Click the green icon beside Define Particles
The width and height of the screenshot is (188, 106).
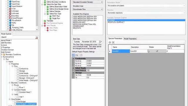[x=48, y=11]
